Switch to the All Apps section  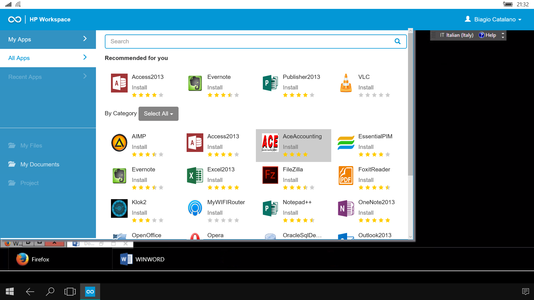click(48, 58)
